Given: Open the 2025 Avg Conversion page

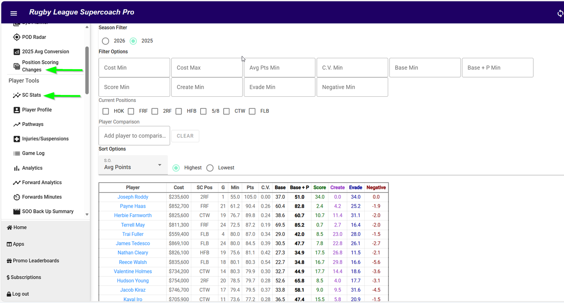Looking at the screenshot, I should pos(46,52).
